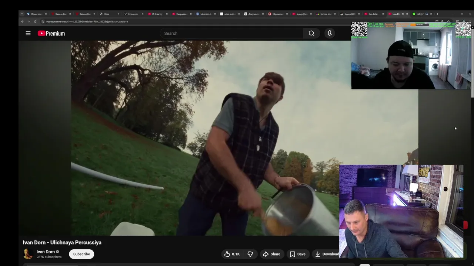Switch to the Бумер | Бон tab
This screenshot has height=266, width=474.
click(302, 14)
